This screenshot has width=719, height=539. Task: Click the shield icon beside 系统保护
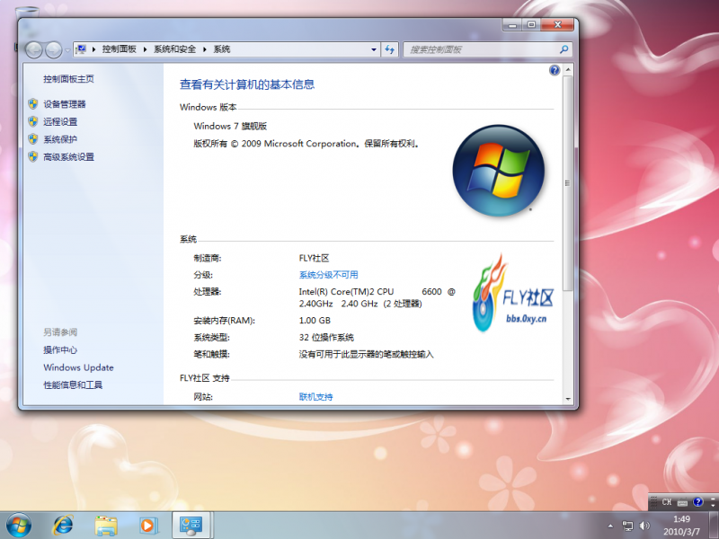[32, 138]
